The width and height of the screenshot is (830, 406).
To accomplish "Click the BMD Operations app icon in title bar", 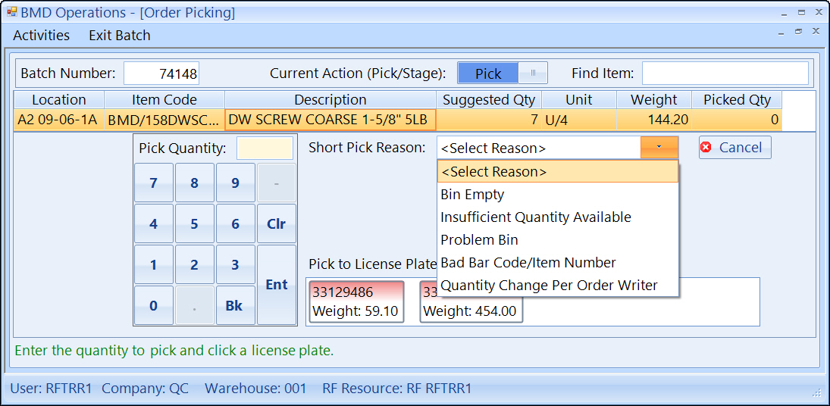I will click(x=11, y=13).
